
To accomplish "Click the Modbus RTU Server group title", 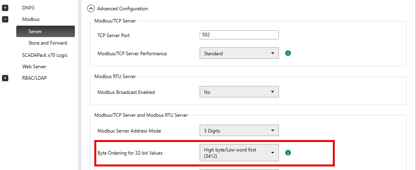I will pos(115,77).
